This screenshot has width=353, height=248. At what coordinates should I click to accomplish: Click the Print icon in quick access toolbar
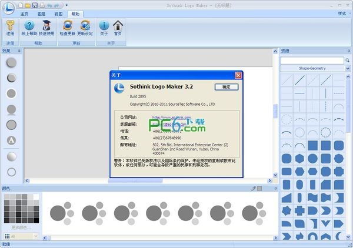click(x=42, y=5)
